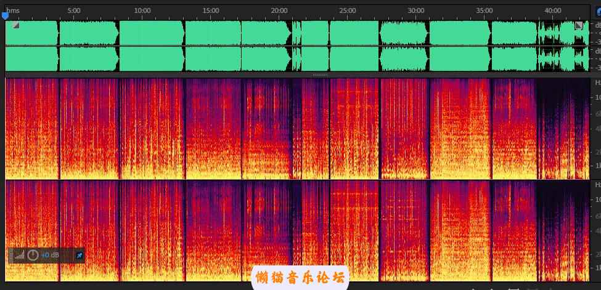Click the orange 懒猫音乐论坛 watermark
Viewport: 601px width, 290px height.
(300, 278)
